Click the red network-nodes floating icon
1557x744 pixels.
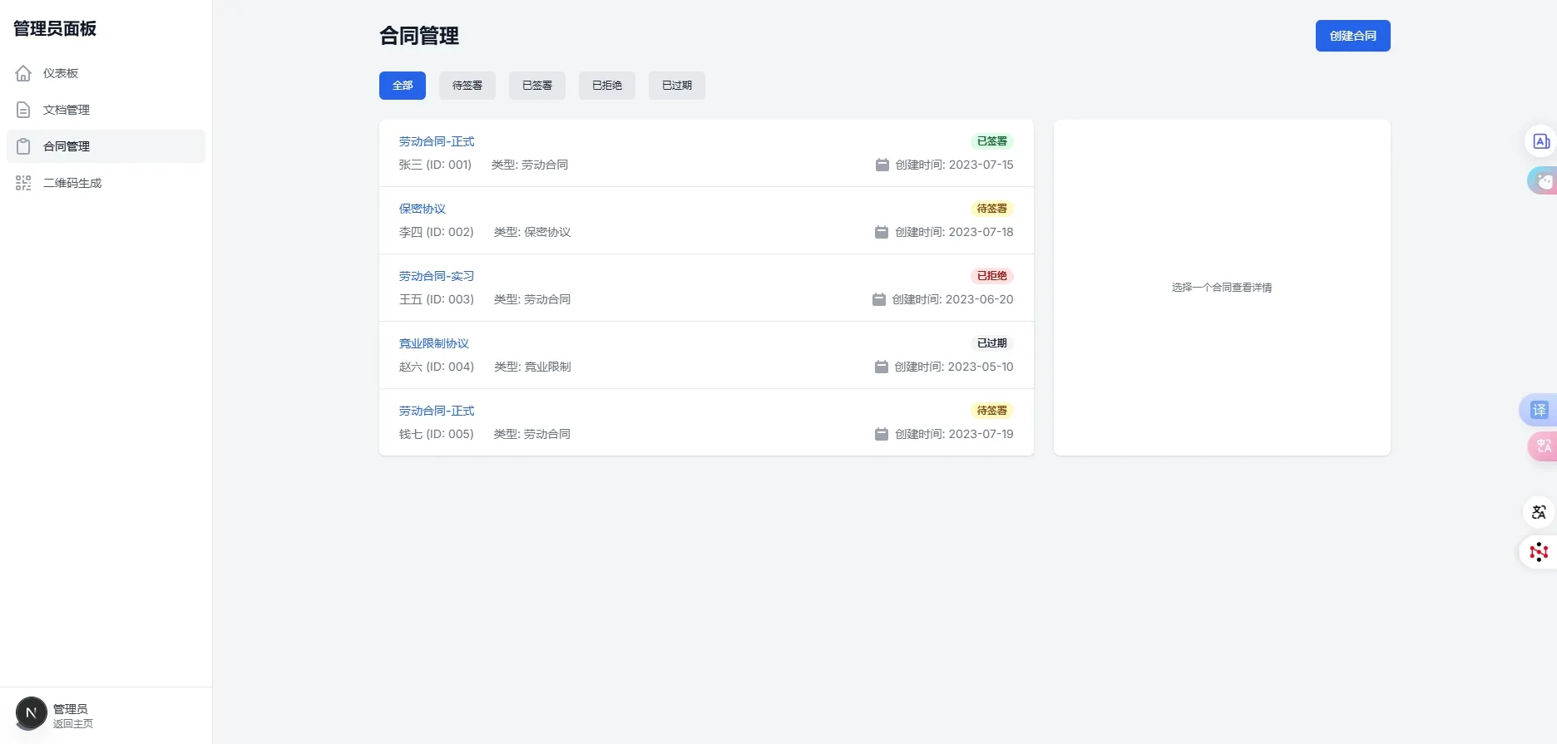[x=1539, y=552]
